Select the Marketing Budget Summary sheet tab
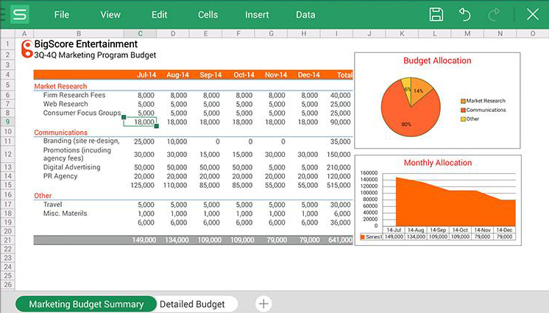The width and height of the screenshot is (549, 313). click(85, 304)
